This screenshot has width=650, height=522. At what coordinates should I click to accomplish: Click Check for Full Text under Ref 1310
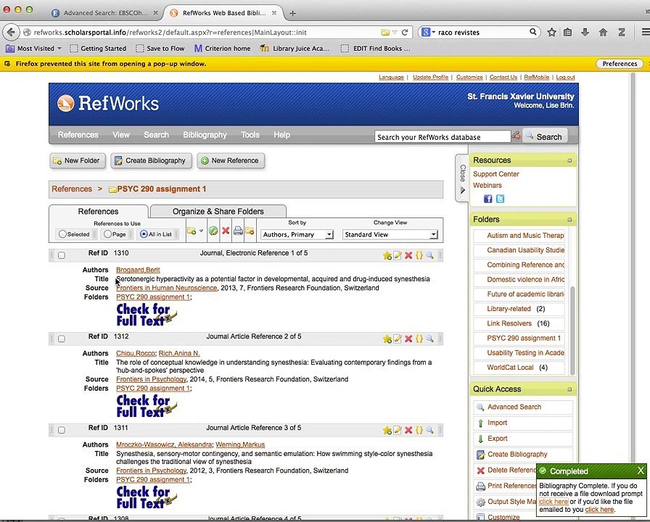[147, 315]
